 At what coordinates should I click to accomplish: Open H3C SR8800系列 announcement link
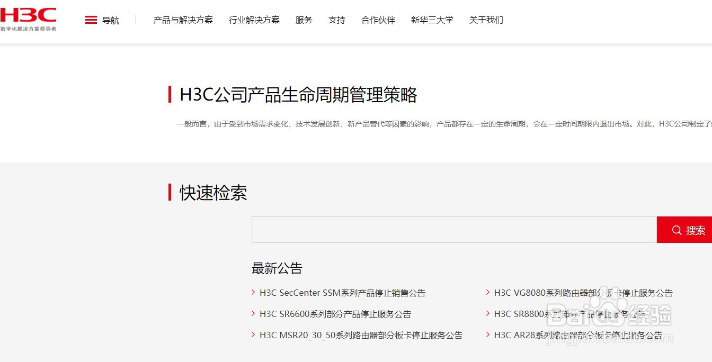coord(570,314)
